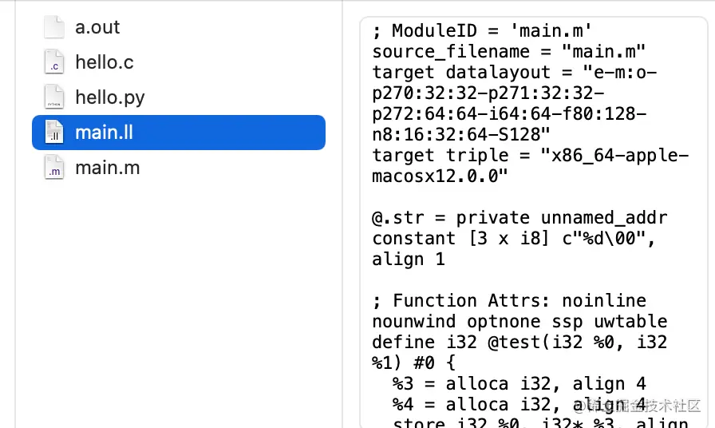Click the hello.c file icon
715x428 pixels.
click(x=54, y=62)
